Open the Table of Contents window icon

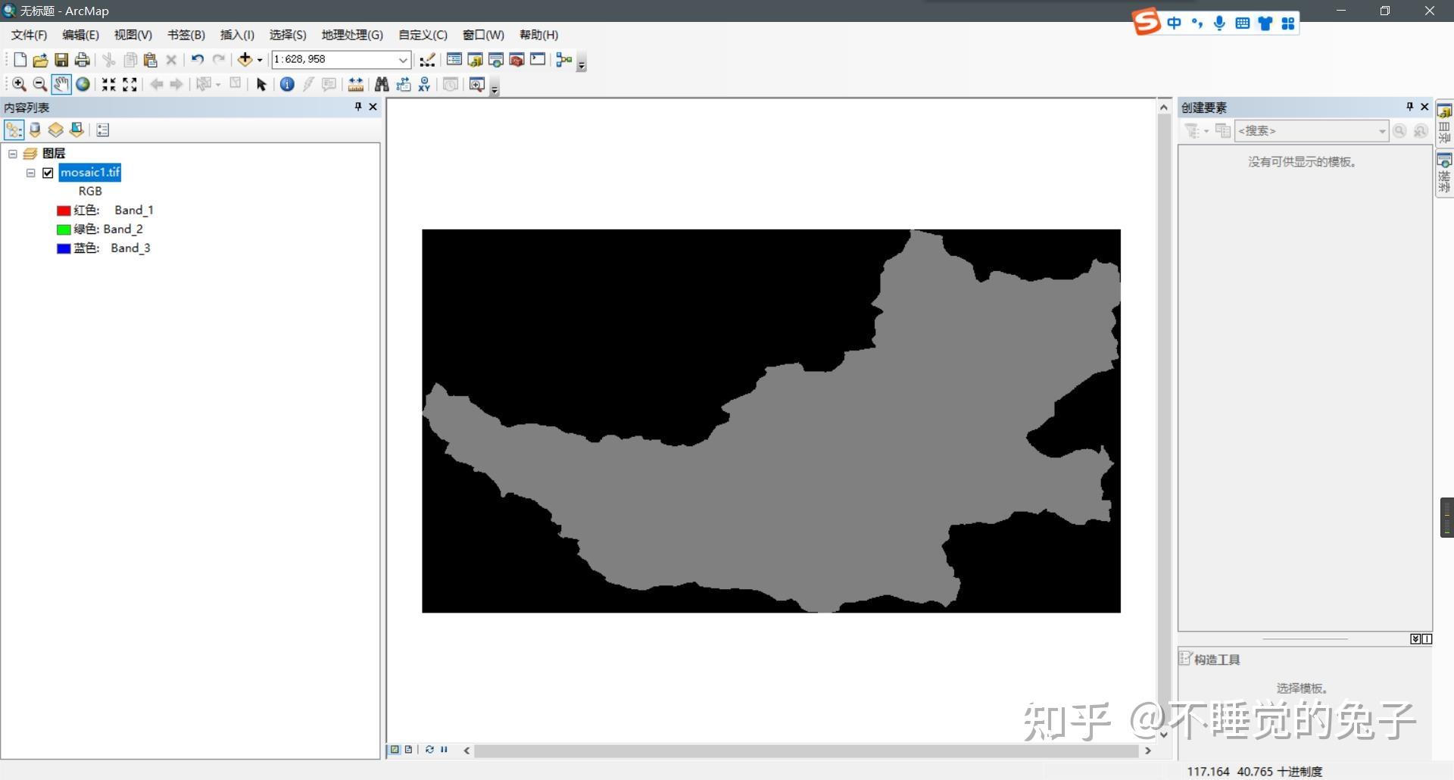point(454,60)
